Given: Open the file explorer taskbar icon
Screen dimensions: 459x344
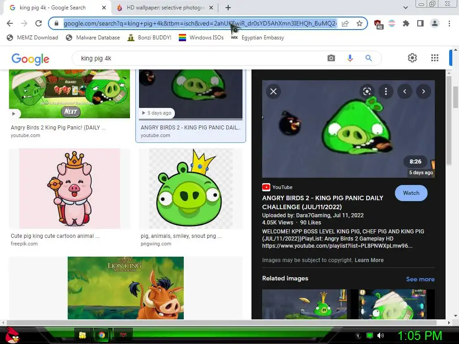Looking at the screenshot, I should pyautogui.click(x=82, y=335).
